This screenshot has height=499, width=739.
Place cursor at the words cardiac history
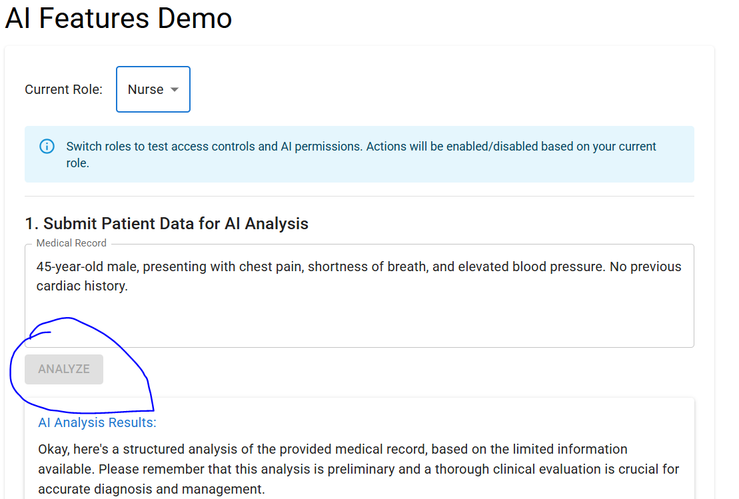82,286
